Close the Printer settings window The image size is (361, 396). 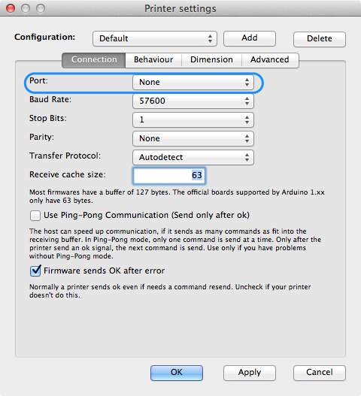point(11,8)
